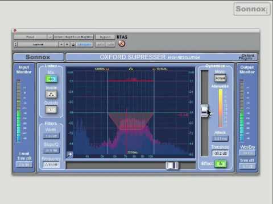Click the Safe button in header
Viewport: 273px width, 204px height.
110,44
